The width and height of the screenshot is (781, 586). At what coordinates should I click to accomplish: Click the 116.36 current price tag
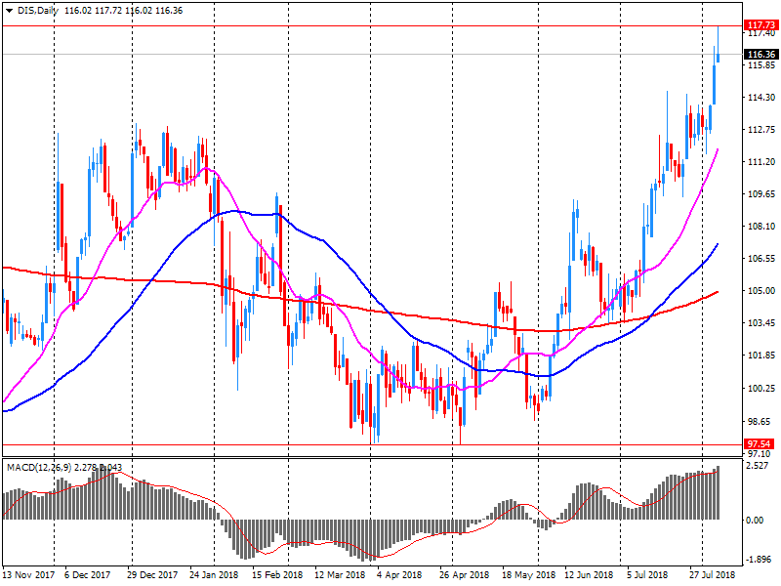coord(760,55)
